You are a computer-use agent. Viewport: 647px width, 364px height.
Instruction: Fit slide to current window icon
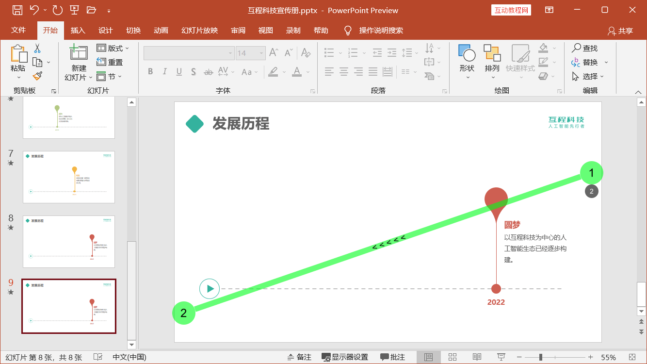pyautogui.click(x=632, y=357)
